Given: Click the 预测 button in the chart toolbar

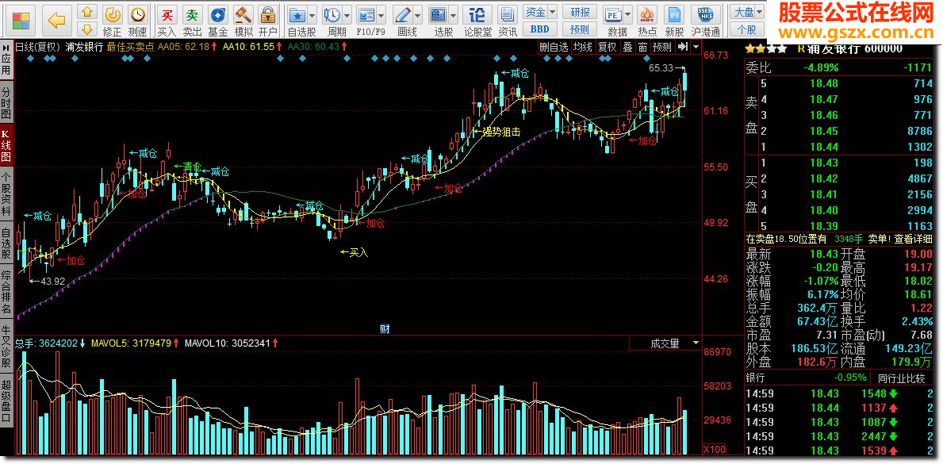Looking at the screenshot, I should (661, 47).
